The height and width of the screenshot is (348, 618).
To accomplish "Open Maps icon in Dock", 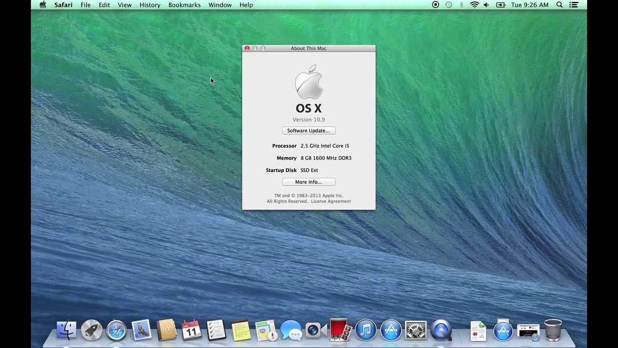I will tap(266, 331).
